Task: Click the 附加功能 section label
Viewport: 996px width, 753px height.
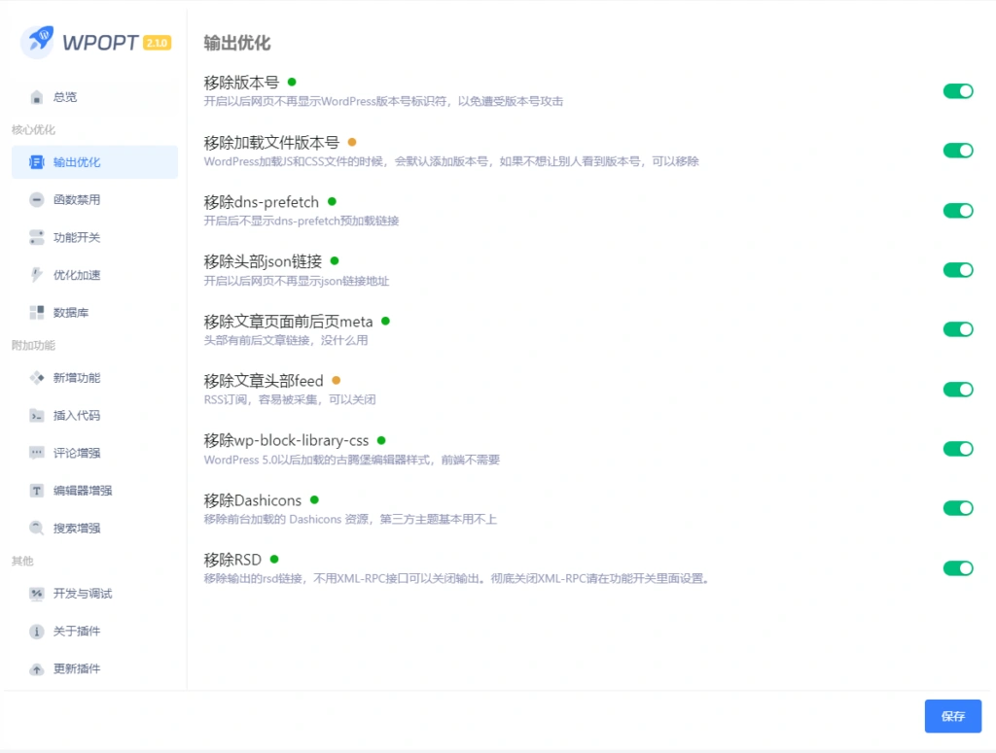Action: [33, 346]
